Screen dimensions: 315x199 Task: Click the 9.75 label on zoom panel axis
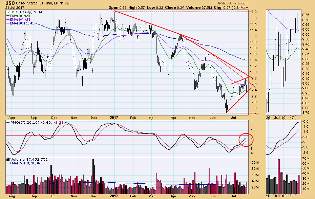(306, 15)
